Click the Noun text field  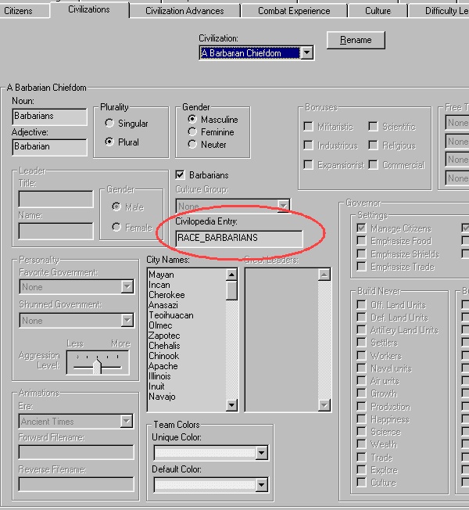(49, 117)
